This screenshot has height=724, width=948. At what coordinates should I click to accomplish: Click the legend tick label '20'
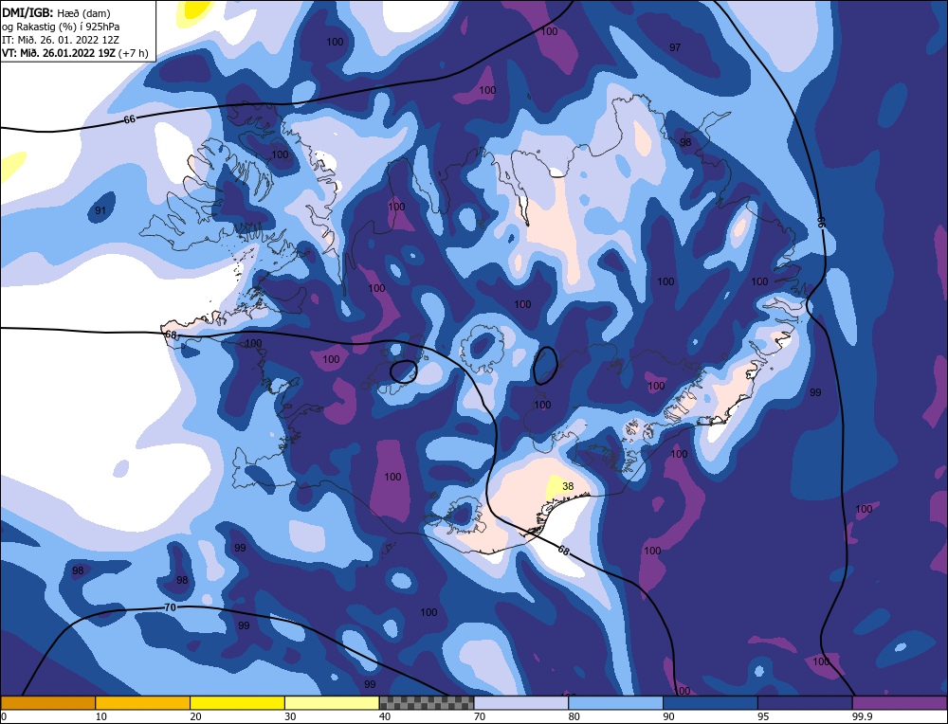coord(196,716)
